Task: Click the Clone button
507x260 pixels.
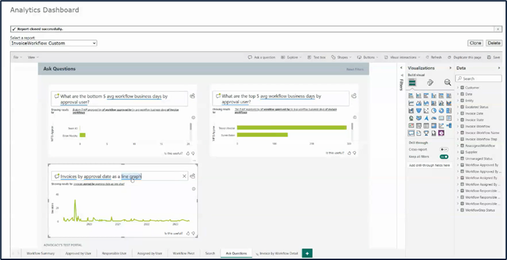Action: [475, 43]
